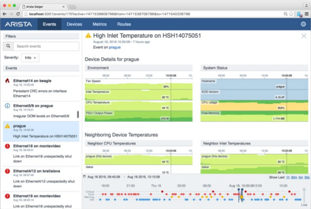
Task: Click the EOS Version chart row
Action: [x=254, y=95]
